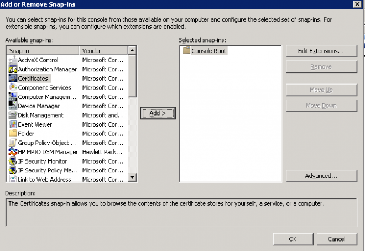Open the Edit Extensions dialog
Viewport: 365px width, 251px height.
[x=321, y=51]
